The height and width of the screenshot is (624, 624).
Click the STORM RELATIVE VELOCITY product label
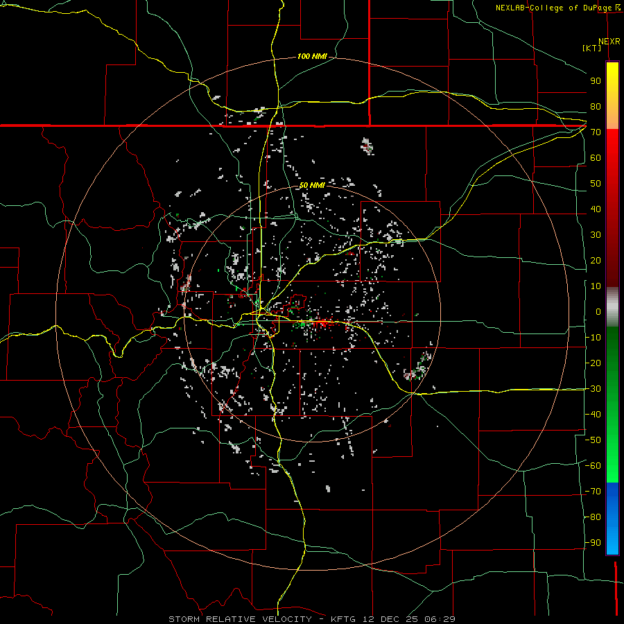[x=240, y=619]
